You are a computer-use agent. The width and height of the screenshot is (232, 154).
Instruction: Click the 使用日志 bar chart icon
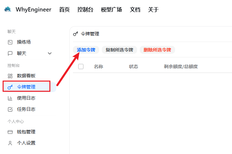click(10, 98)
